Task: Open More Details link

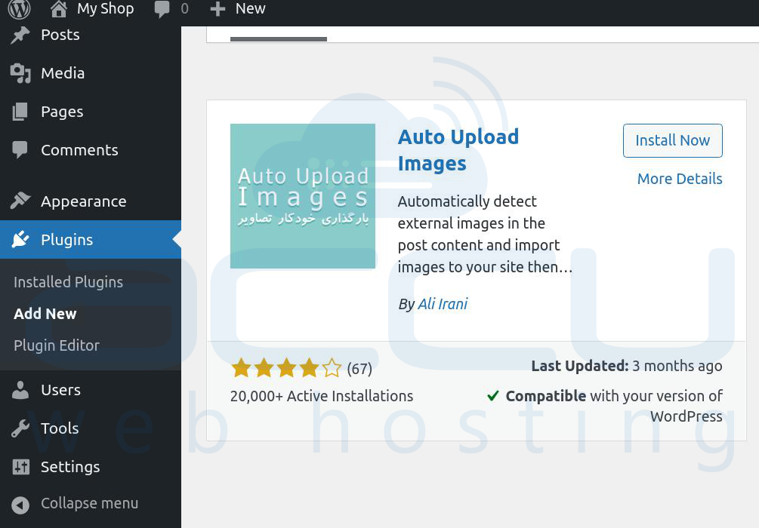Action: (680, 179)
